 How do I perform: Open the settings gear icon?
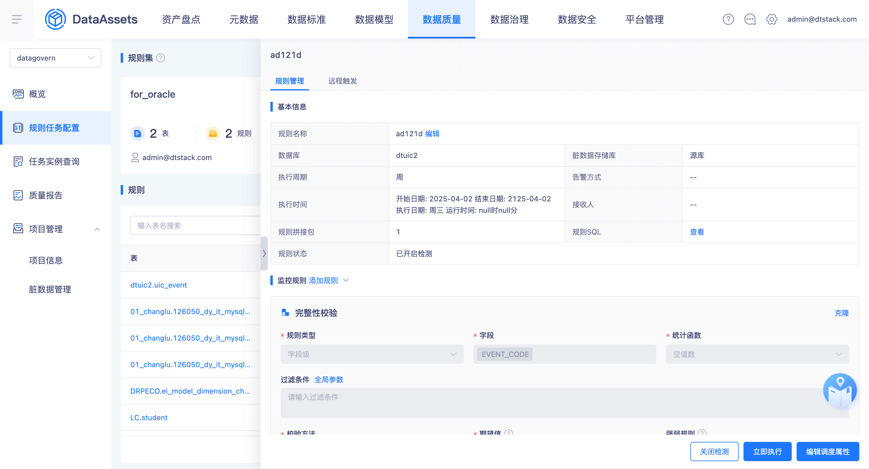(x=772, y=19)
